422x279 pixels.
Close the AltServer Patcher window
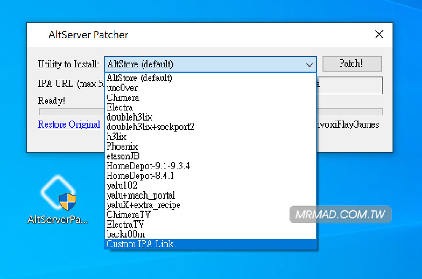(x=379, y=35)
